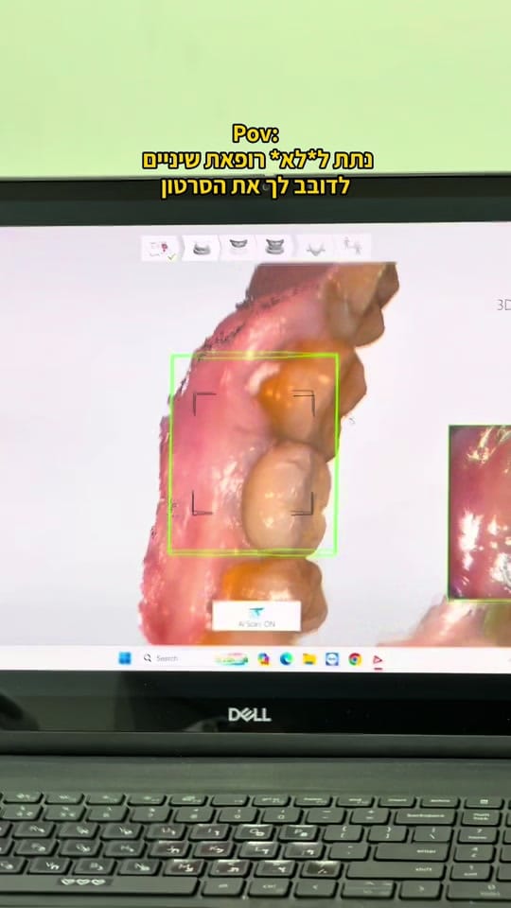
Task: Toggle the AI Scan ON button
Action: click(256, 616)
